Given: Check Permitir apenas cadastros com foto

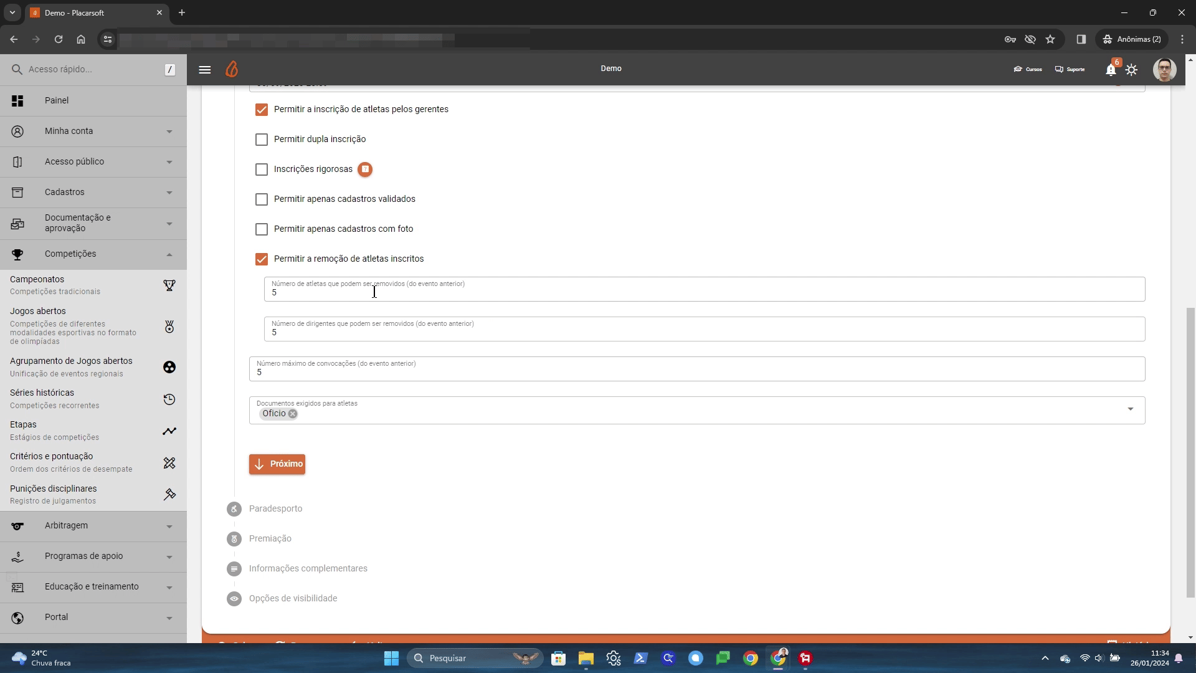Looking at the screenshot, I should click(262, 229).
